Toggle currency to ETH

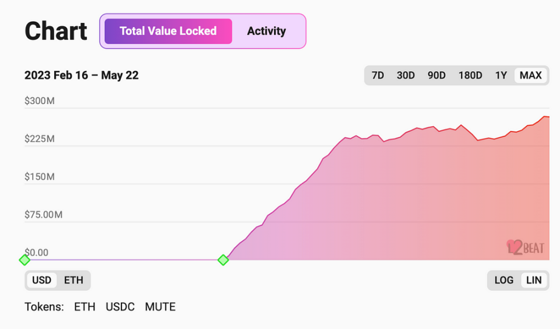pos(73,280)
